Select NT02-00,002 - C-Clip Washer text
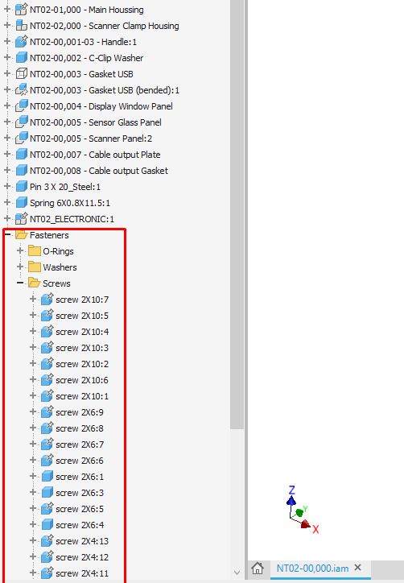 coord(87,58)
